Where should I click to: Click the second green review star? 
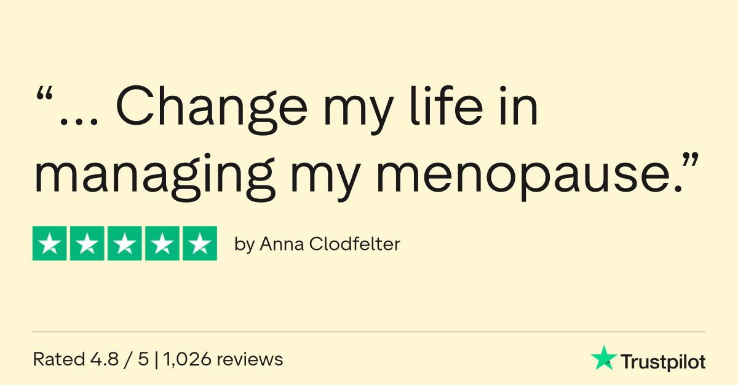point(87,244)
